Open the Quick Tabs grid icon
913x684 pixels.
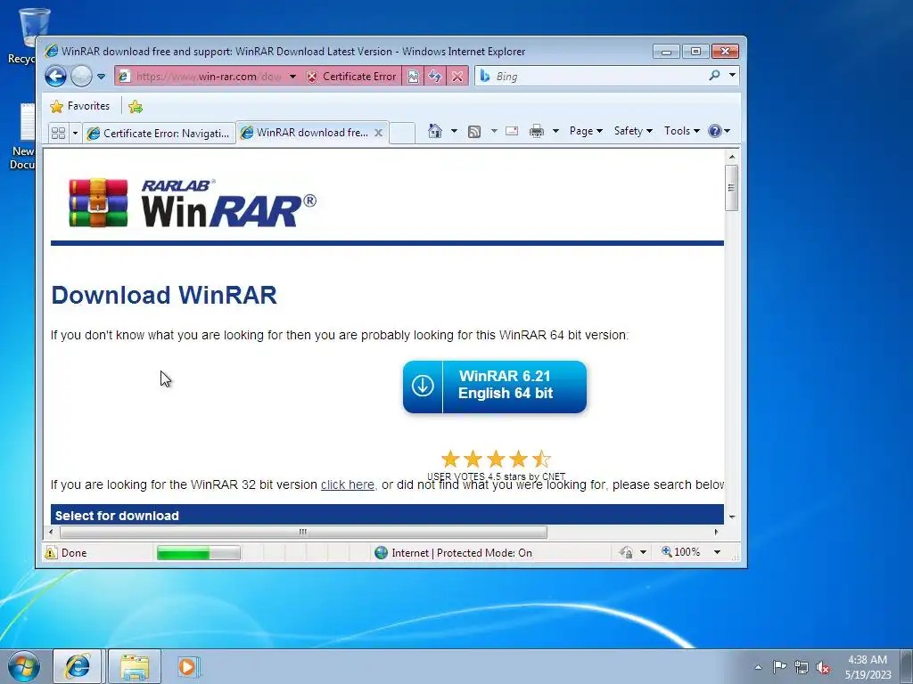[x=58, y=134]
